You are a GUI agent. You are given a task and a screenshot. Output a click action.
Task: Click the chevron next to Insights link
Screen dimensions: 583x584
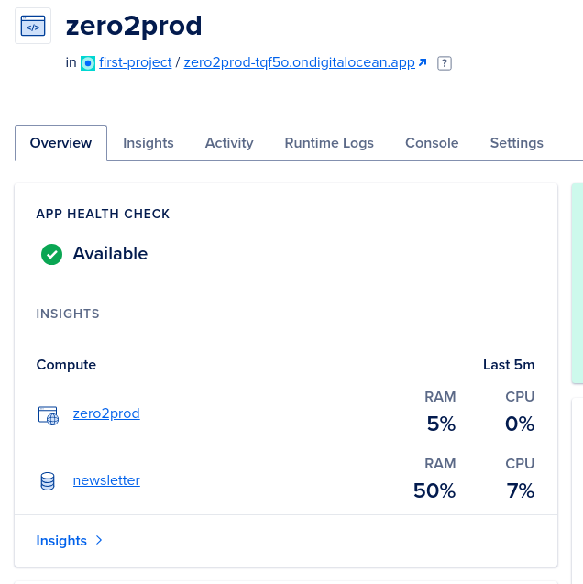coord(99,540)
